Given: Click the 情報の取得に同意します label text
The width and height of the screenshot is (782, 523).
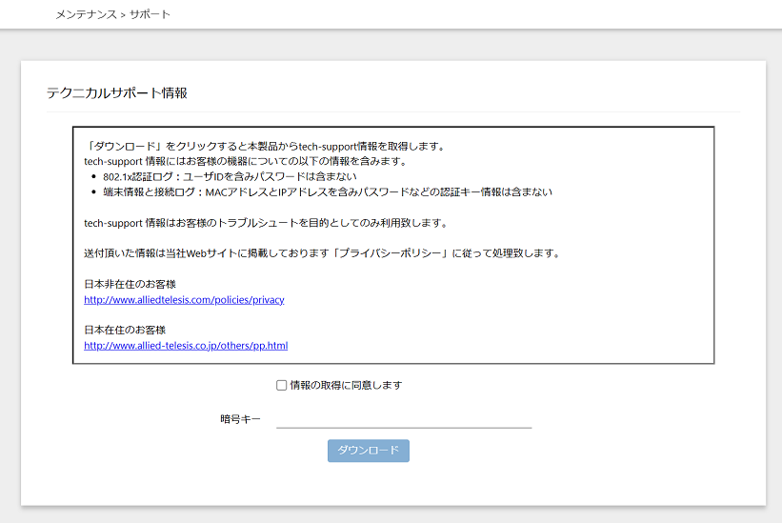Looking at the screenshot, I should point(346,386).
